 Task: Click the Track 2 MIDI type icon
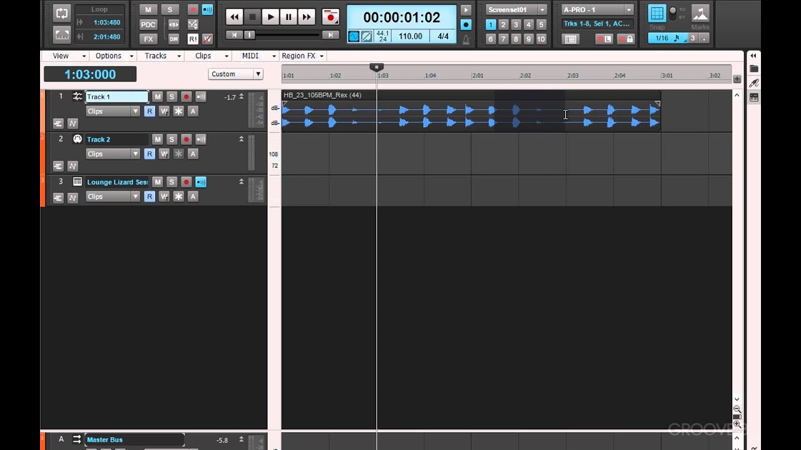[x=78, y=139]
